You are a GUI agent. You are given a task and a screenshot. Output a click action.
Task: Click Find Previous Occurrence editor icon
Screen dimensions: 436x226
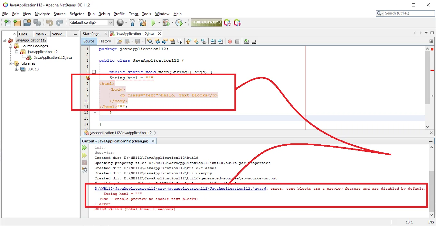157,41
